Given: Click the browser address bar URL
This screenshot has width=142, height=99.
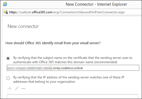Looking at the screenshot, I should click(67, 12).
